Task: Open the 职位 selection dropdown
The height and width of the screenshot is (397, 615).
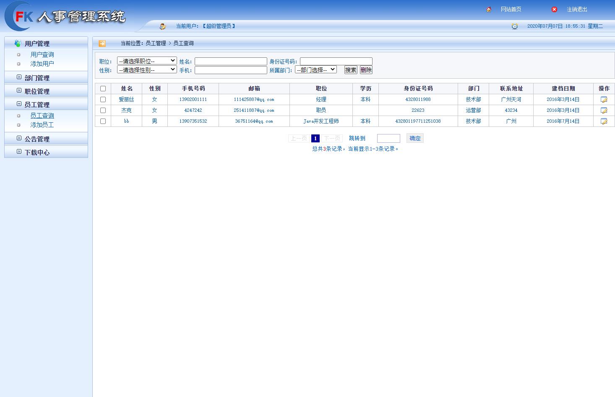Action: coord(146,60)
